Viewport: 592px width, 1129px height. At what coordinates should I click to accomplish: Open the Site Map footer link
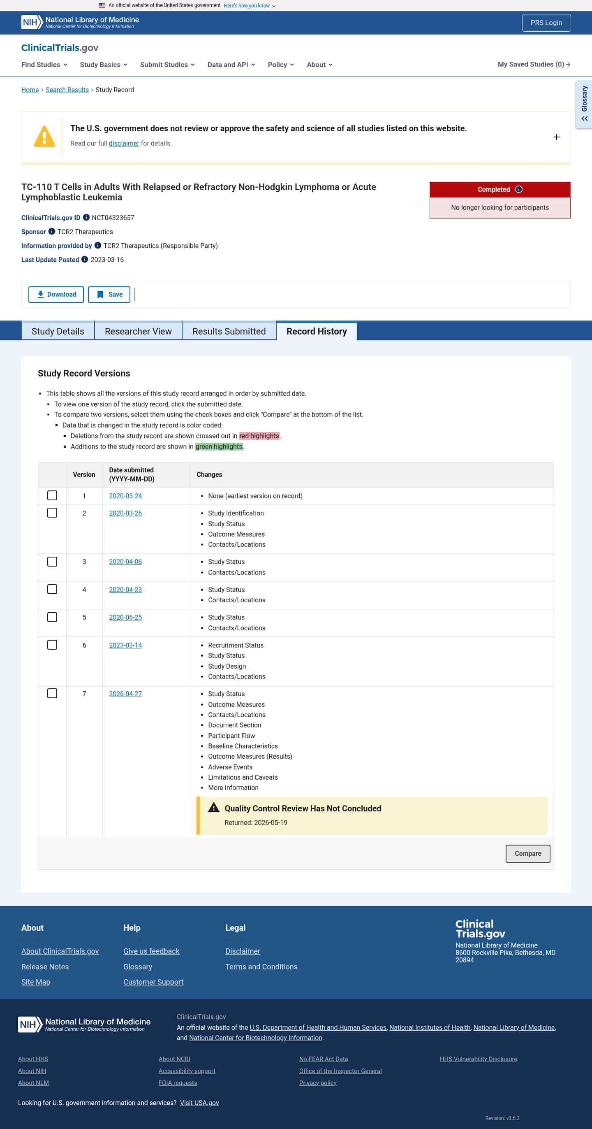click(x=36, y=982)
